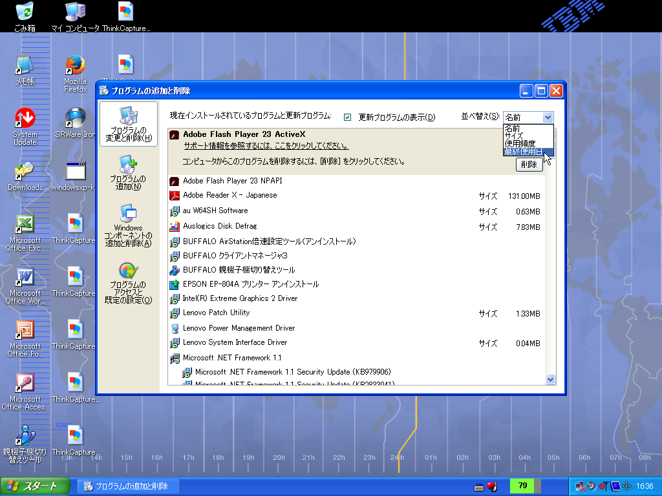Open 親機子機切り替えツール desktop shortcut
The height and width of the screenshot is (496, 662).
click(25, 444)
